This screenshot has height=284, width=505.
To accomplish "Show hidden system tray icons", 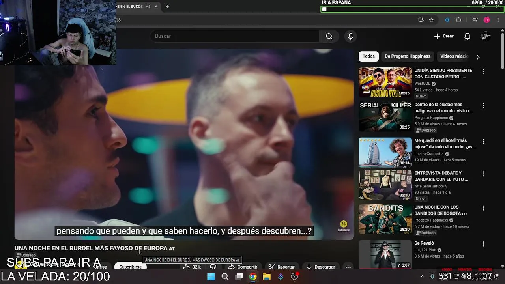I will click(422, 277).
